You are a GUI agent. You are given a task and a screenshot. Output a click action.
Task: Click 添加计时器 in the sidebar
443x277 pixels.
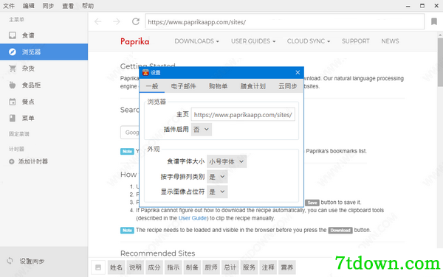33,162
